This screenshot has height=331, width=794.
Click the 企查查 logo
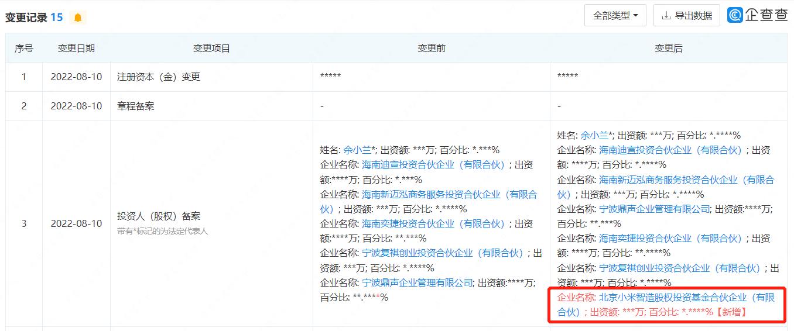coord(758,15)
